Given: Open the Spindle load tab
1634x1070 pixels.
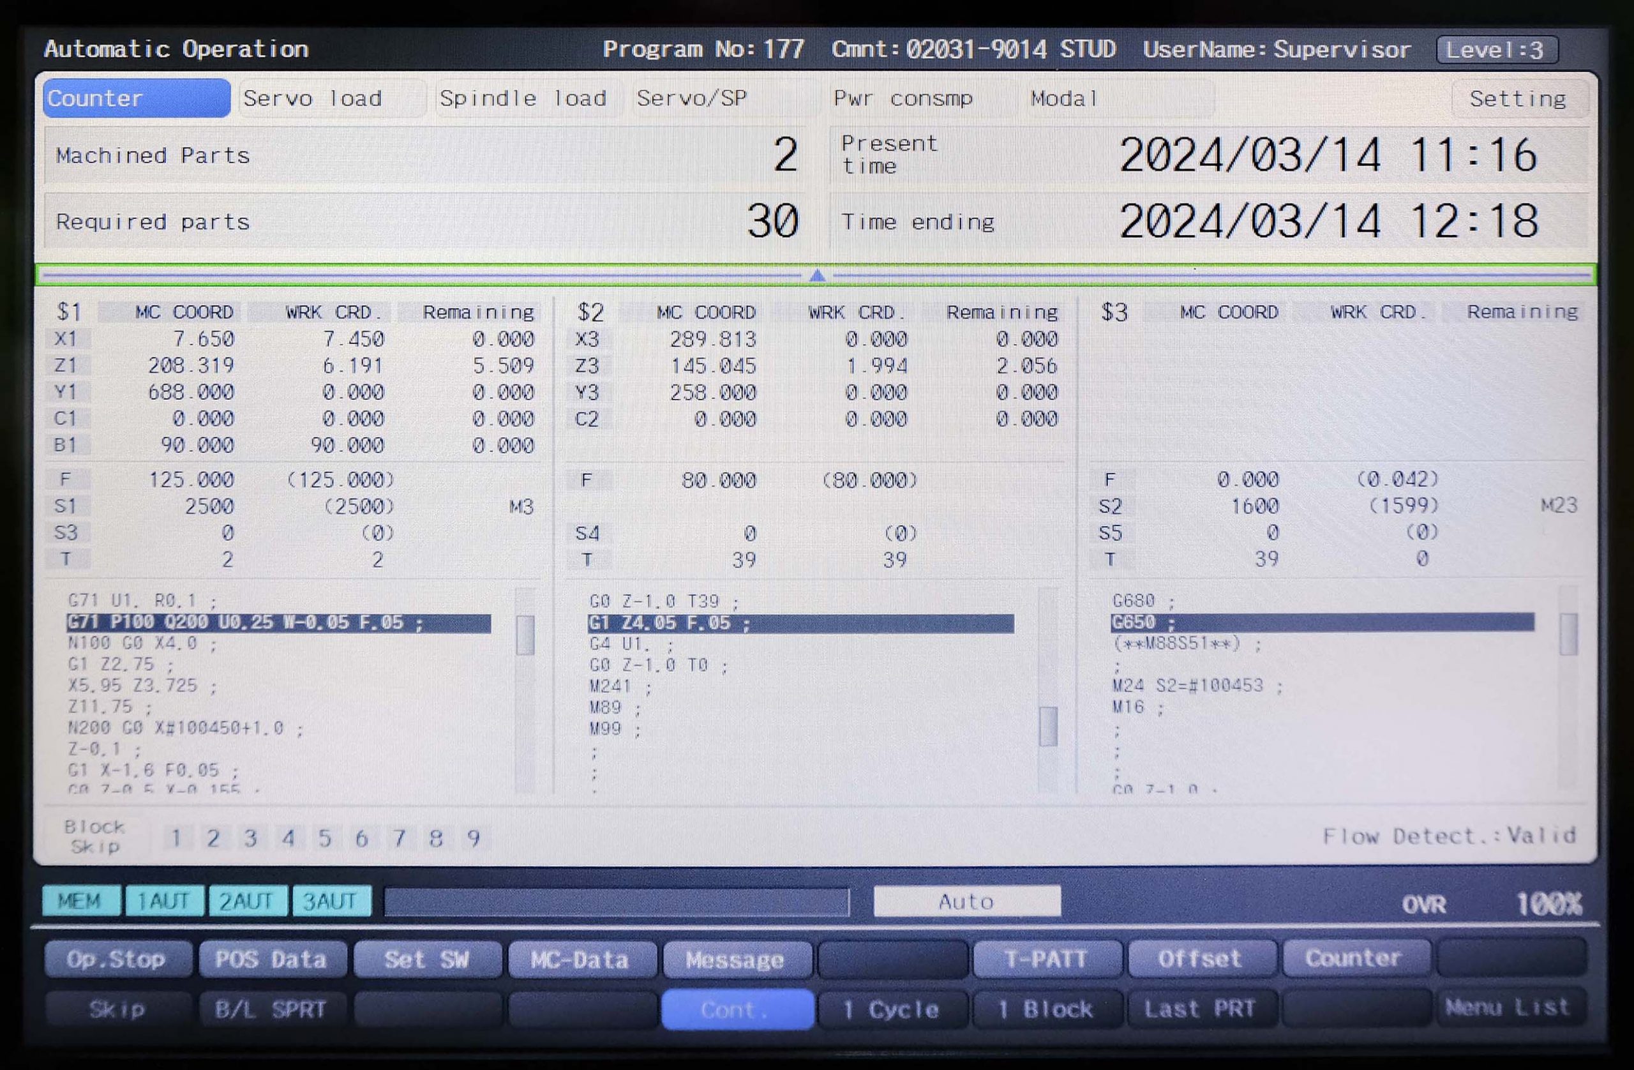Looking at the screenshot, I should [x=523, y=98].
